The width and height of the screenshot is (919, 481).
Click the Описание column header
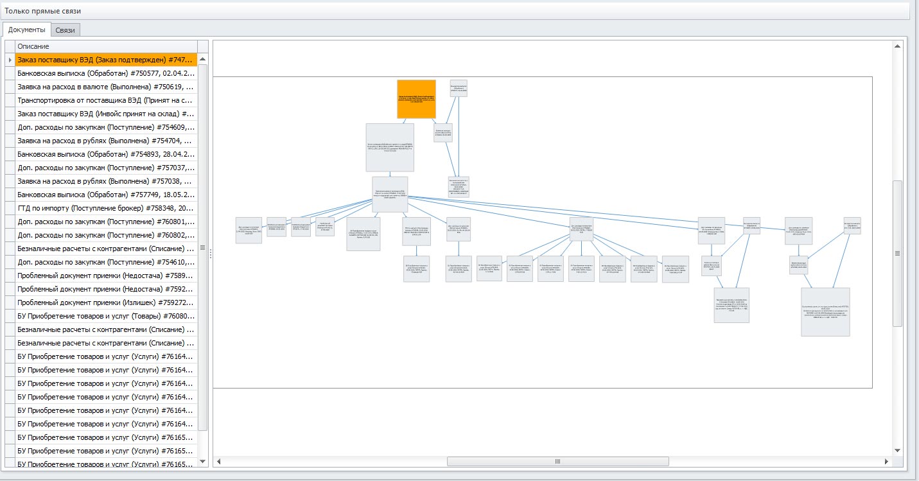[x=106, y=46]
